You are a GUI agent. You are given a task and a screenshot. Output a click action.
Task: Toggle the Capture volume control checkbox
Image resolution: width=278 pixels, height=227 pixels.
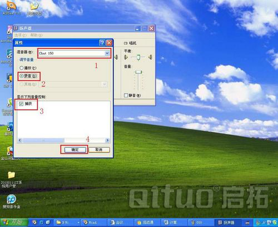pyautogui.click(x=26, y=104)
